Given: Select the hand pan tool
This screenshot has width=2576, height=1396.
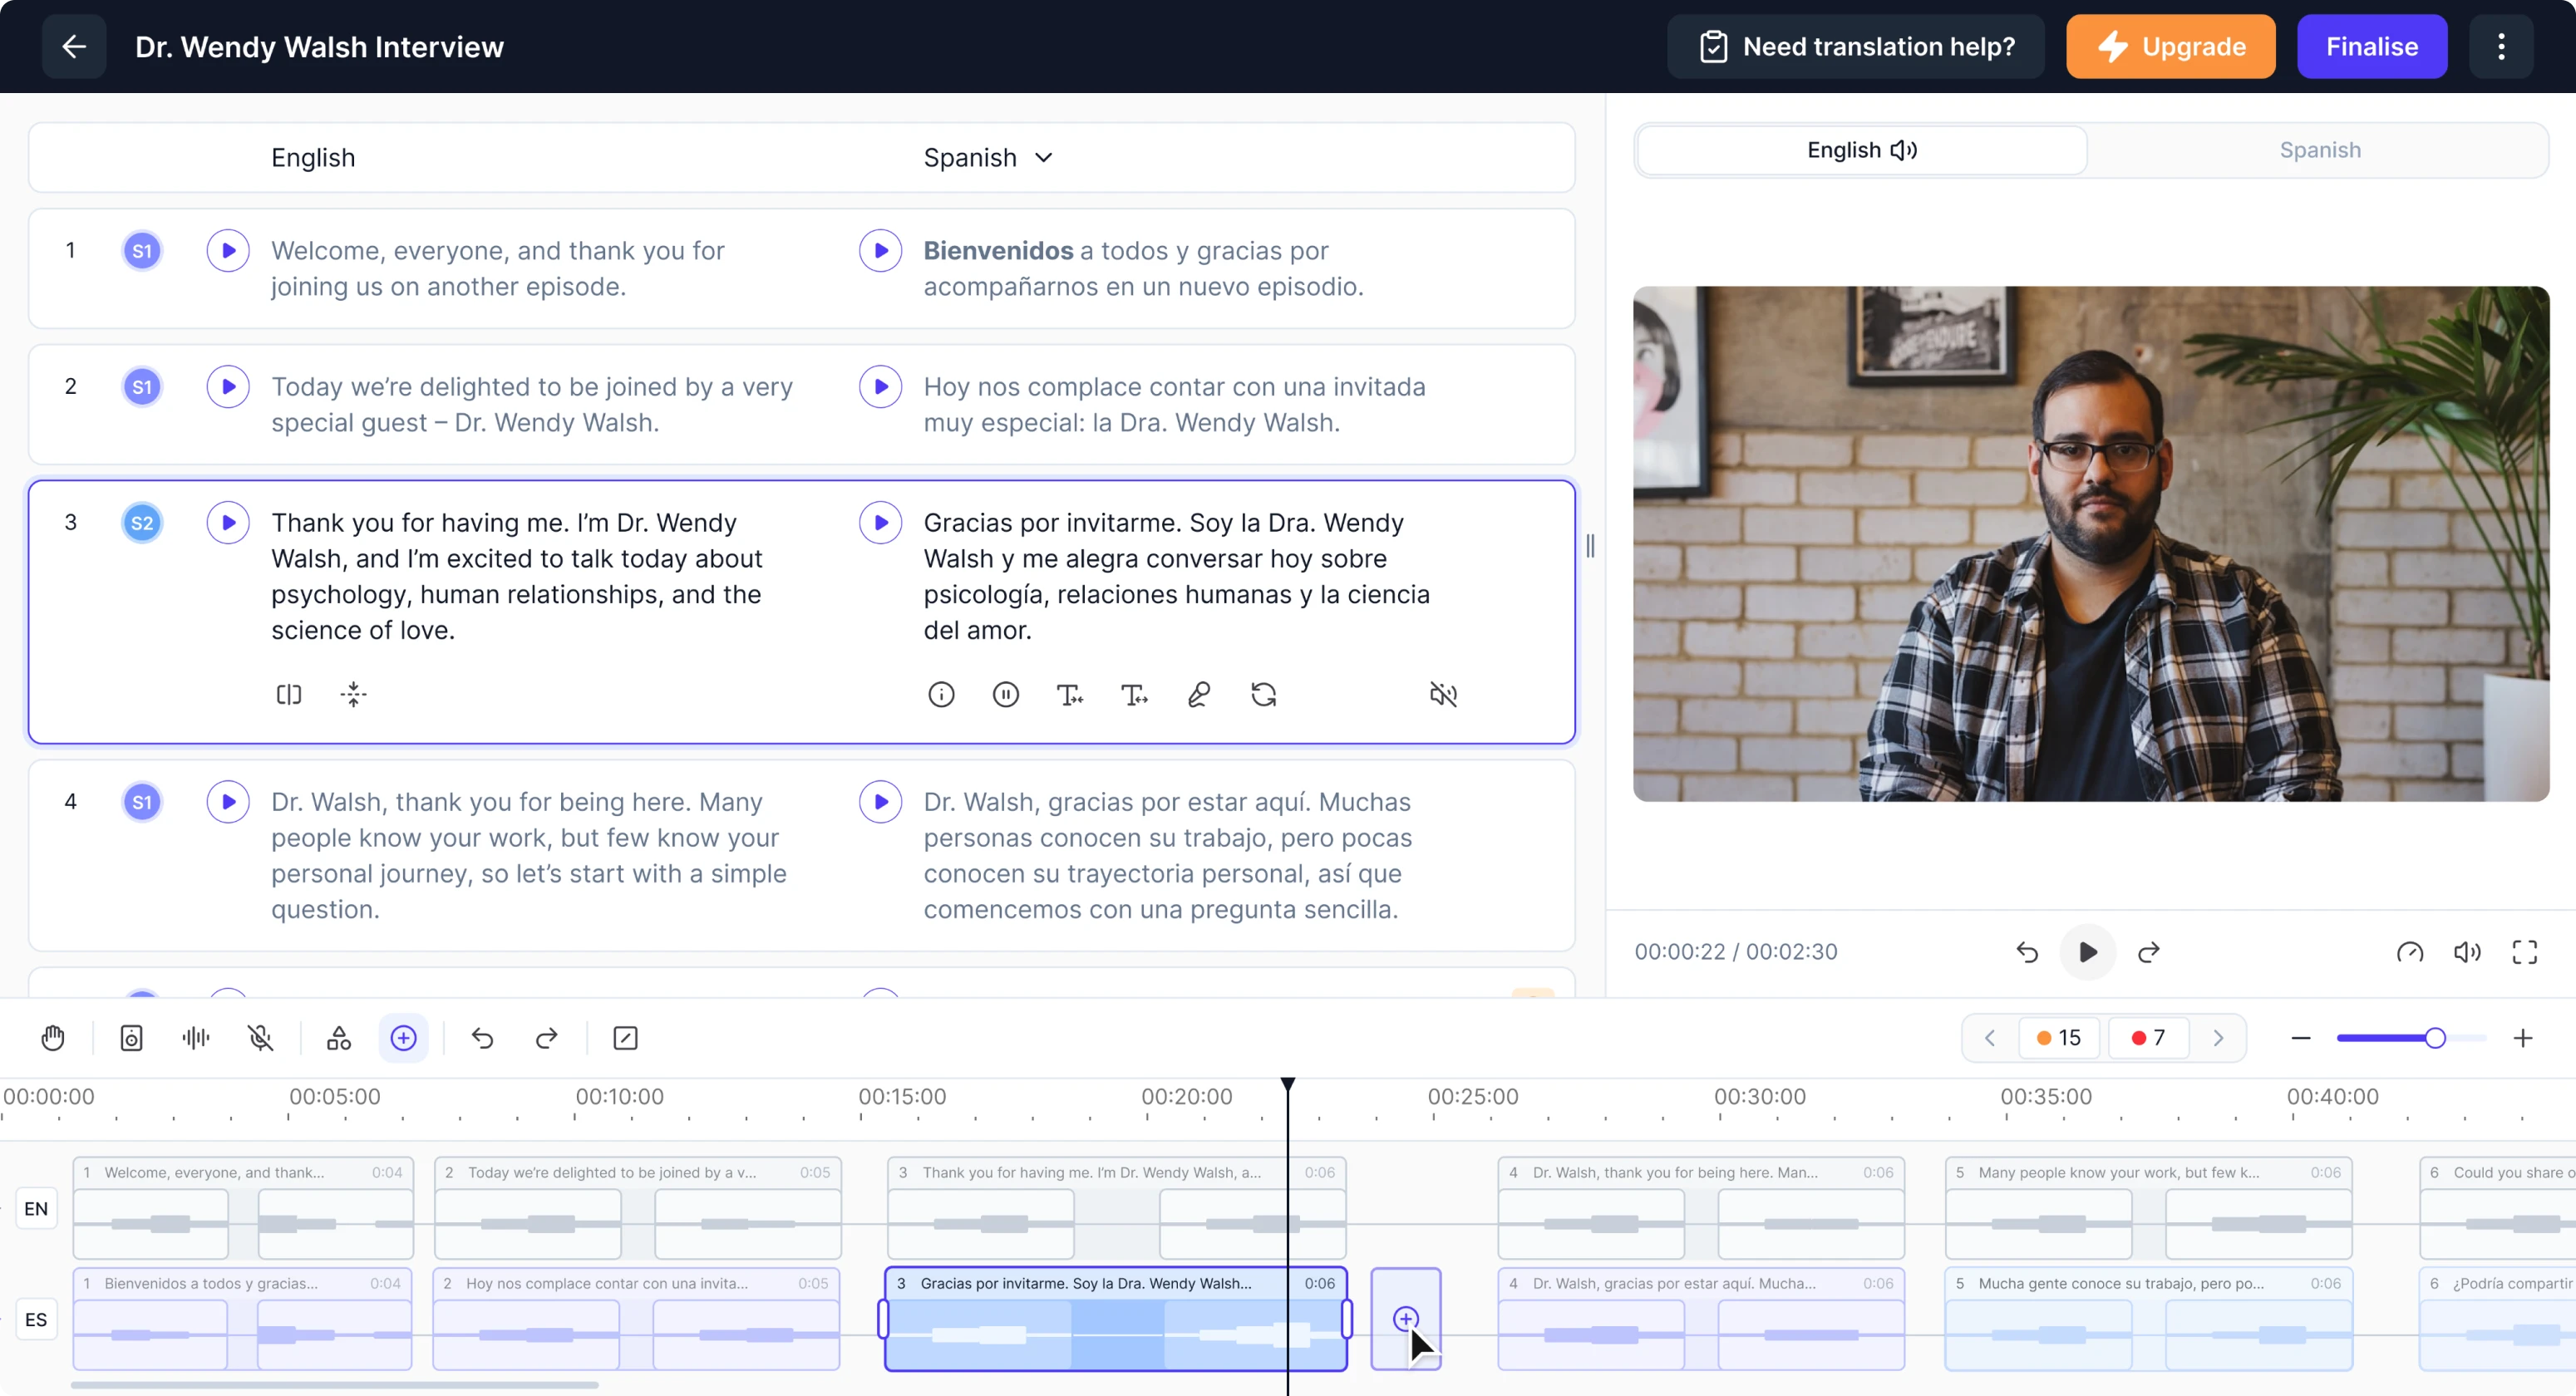Looking at the screenshot, I should 53,1038.
